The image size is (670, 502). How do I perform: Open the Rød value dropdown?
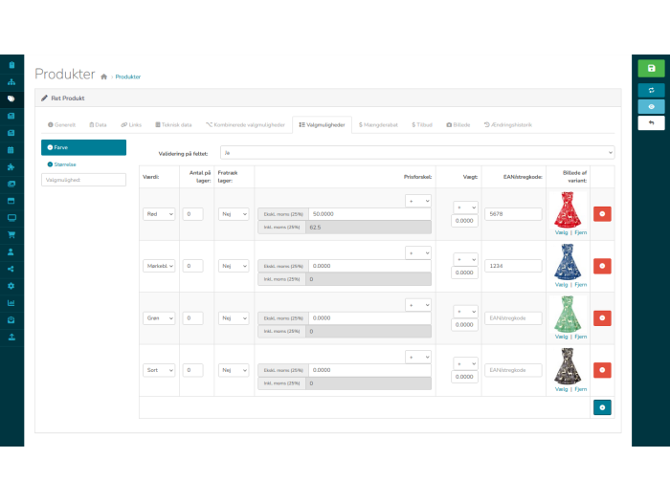pyautogui.click(x=159, y=214)
